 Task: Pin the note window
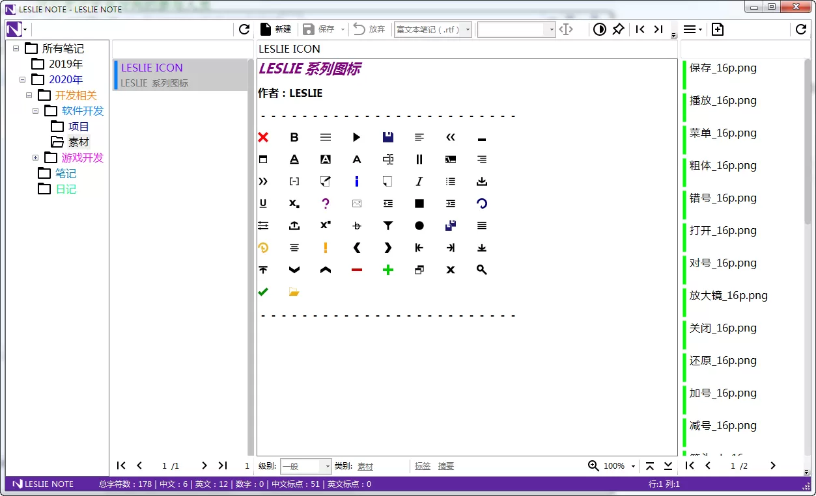click(x=618, y=29)
